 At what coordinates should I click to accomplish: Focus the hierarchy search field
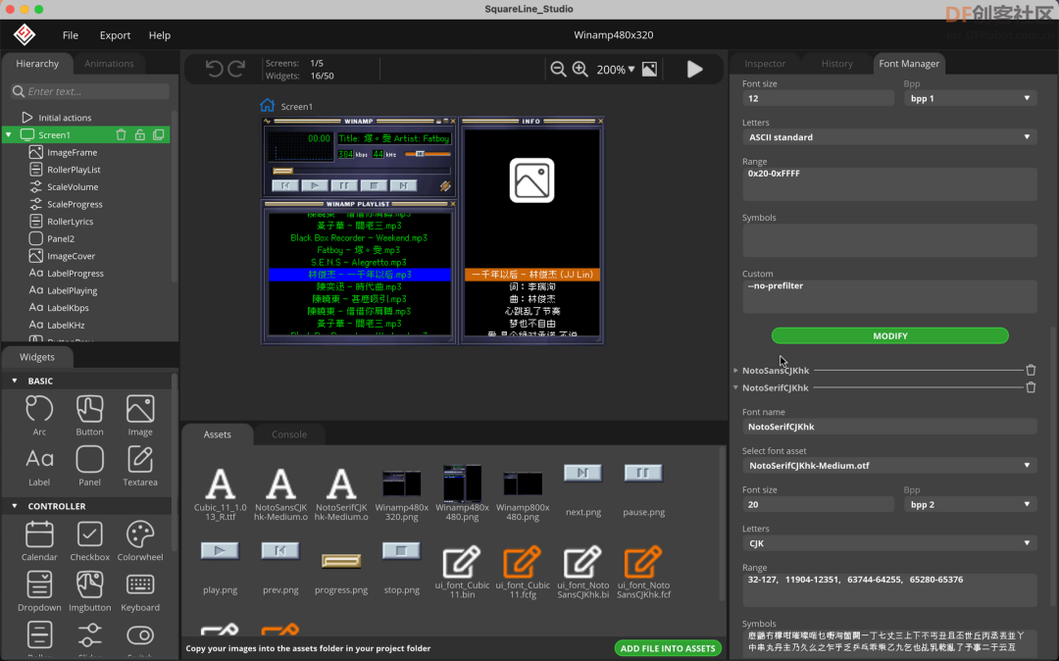90,91
